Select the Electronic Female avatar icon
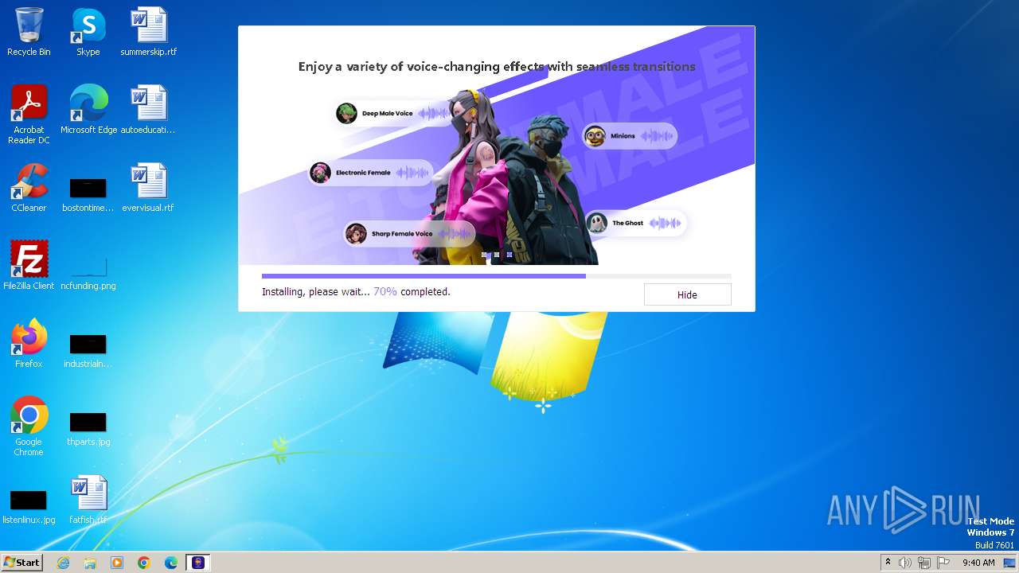The image size is (1019, 573). tap(320, 173)
